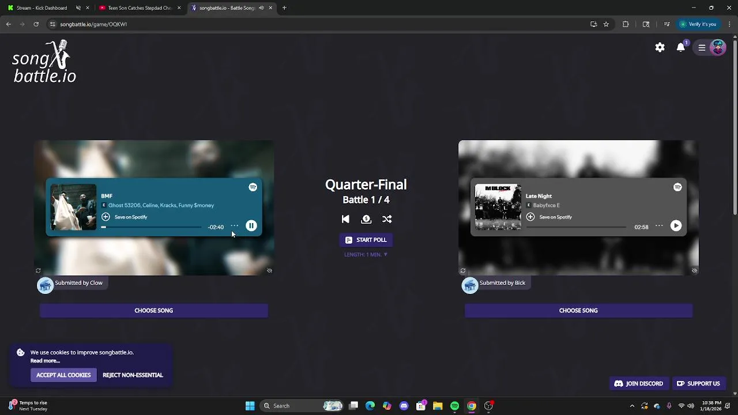Image resolution: width=738 pixels, height=415 pixels.
Task: Open Spotify logo on the Late Night player
Action: [x=677, y=187]
